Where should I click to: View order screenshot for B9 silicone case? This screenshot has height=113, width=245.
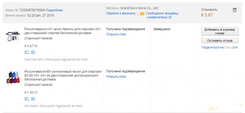(38, 85)
